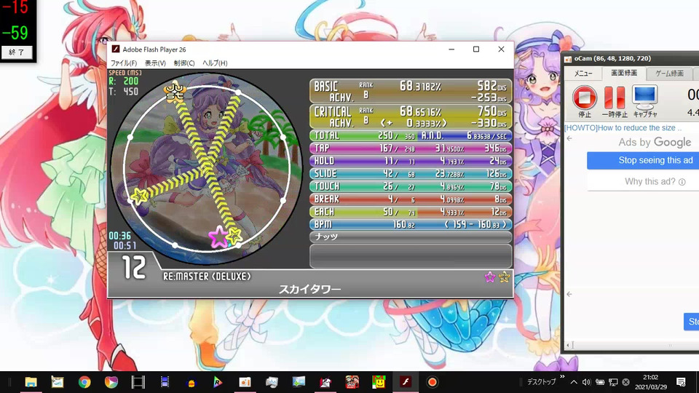Click the SLIDE 42/68 stats row

pyautogui.click(x=411, y=173)
